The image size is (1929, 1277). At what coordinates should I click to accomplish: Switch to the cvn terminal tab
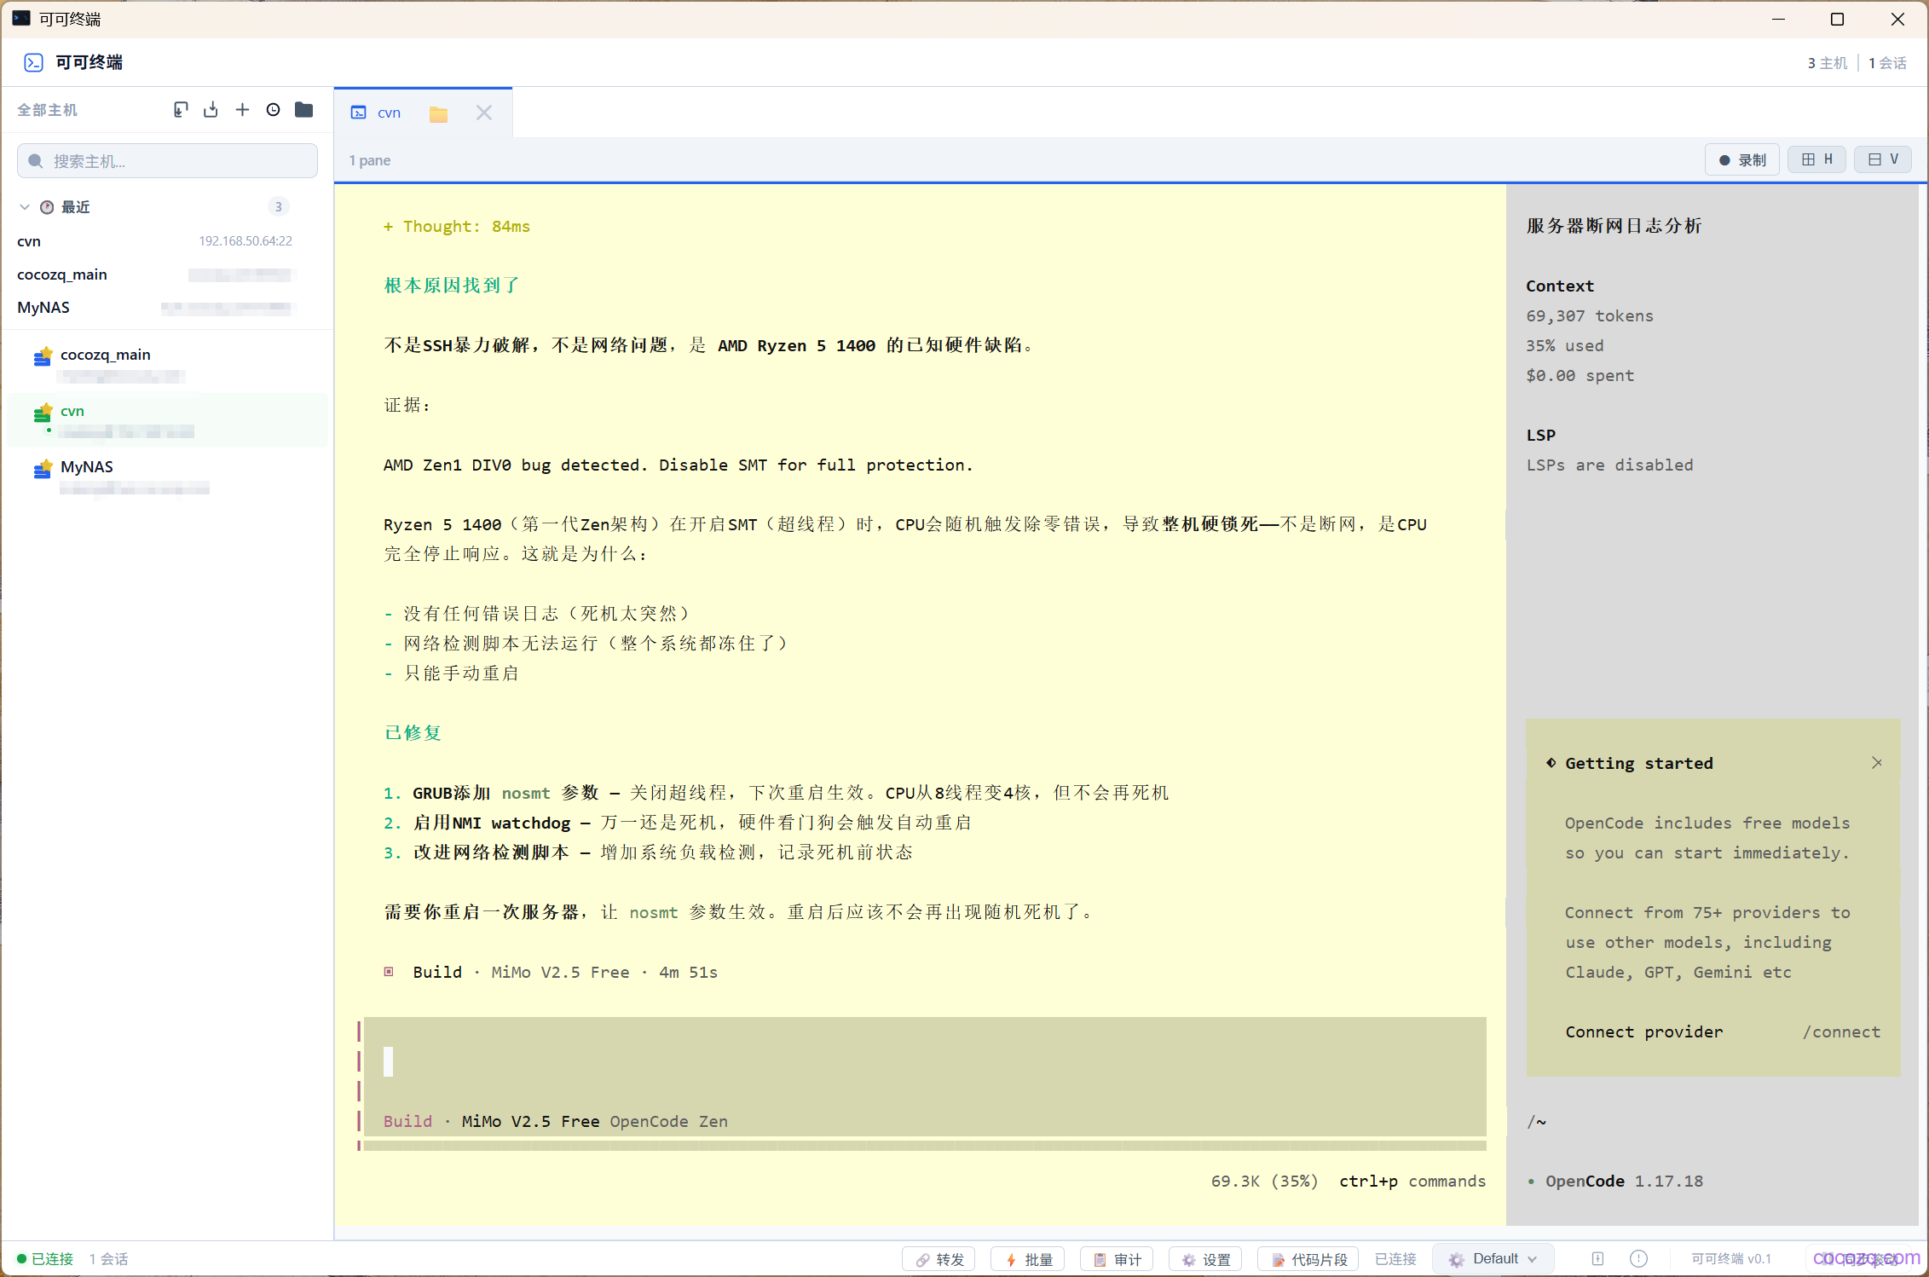[389, 113]
